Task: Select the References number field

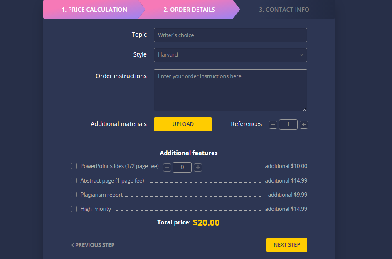Action: [288, 124]
